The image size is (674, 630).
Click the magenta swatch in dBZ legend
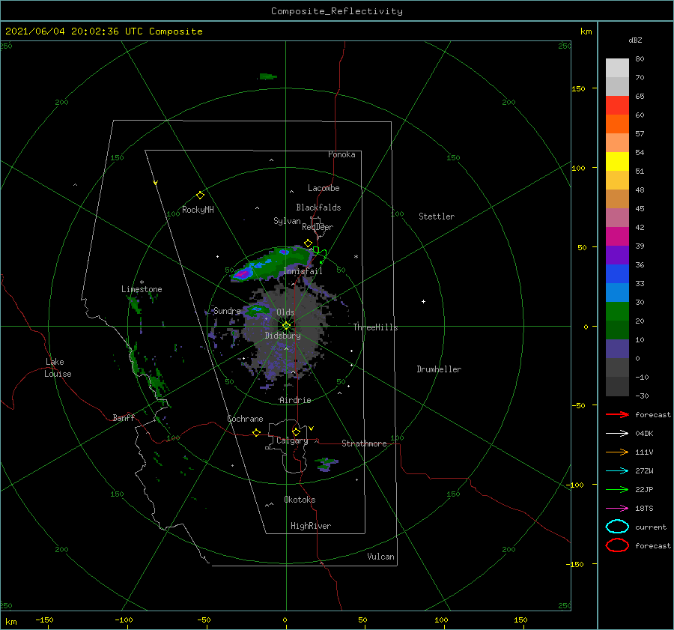tap(617, 236)
